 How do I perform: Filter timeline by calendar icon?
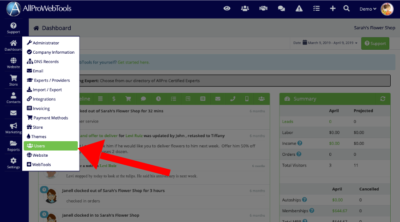tap(188, 99)
